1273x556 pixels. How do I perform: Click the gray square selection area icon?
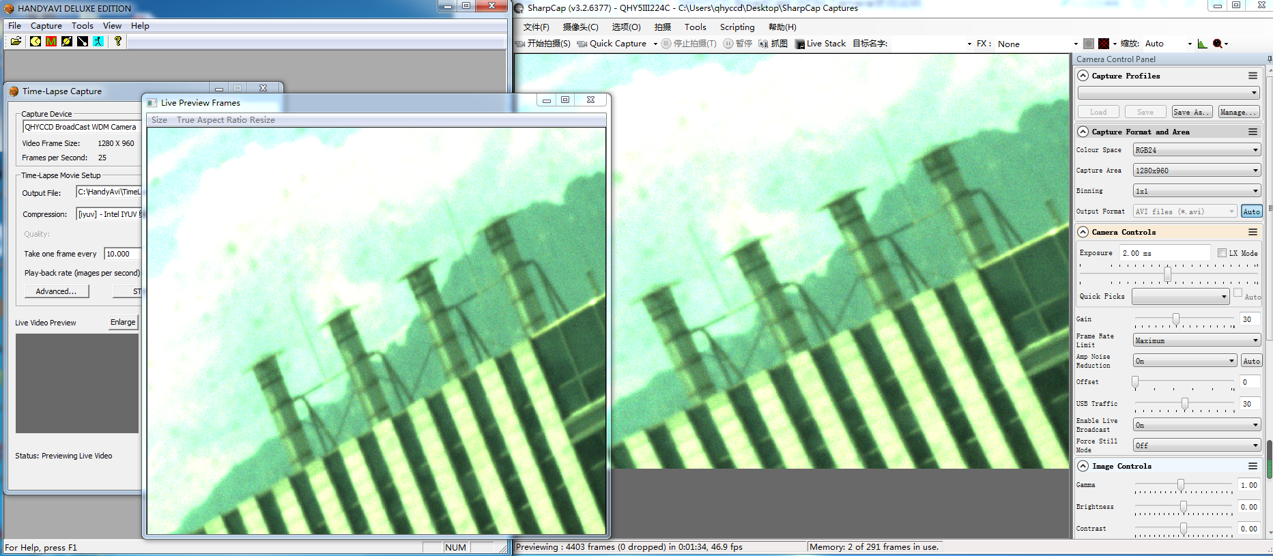click(1089, 44)
